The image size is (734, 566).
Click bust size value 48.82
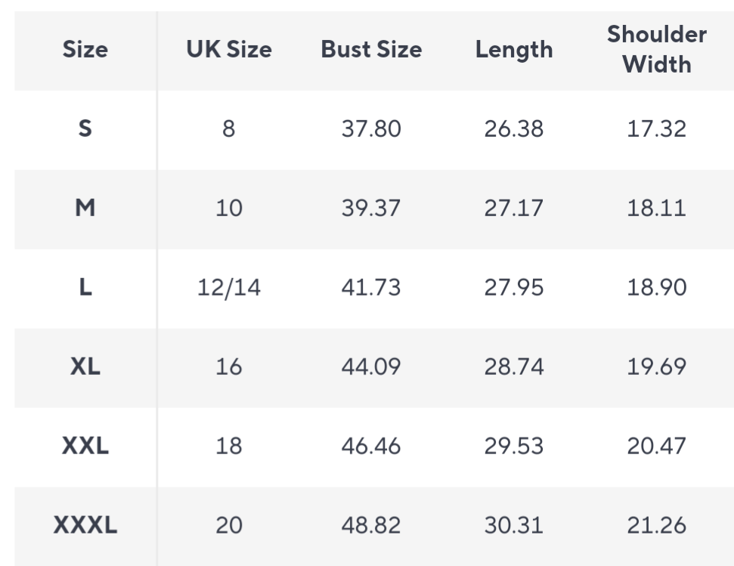[371, 525]
